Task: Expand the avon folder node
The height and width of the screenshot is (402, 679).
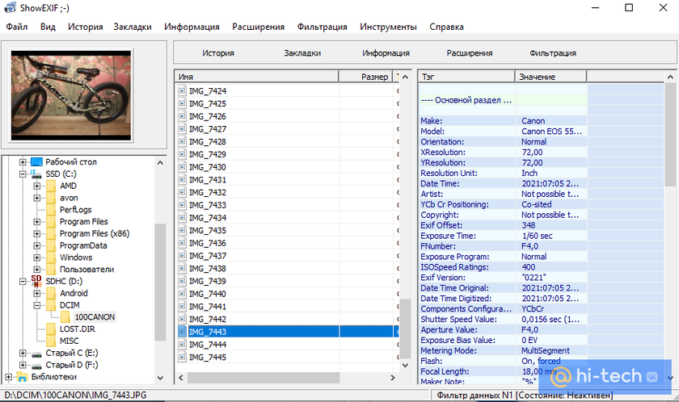Action: [37, 198]
